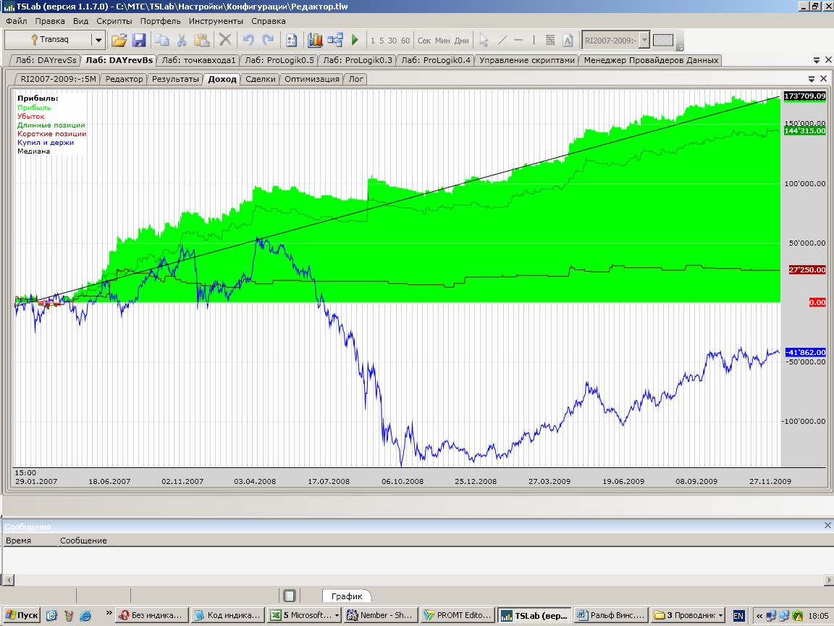The width and height of the screenshot is (834, 626).
Task: Click the green Run script arrow
Action: pos(355,41)
